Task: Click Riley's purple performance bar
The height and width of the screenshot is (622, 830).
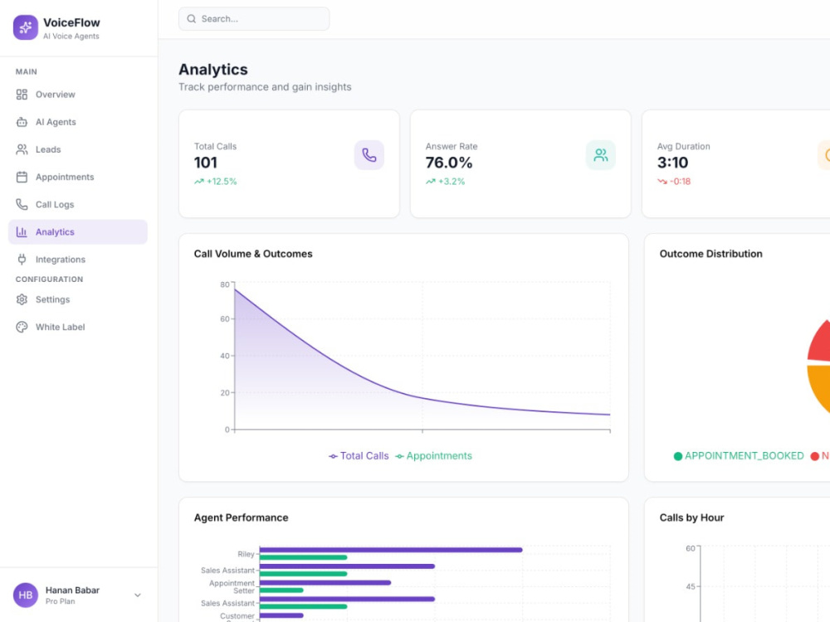Action: 391,550
